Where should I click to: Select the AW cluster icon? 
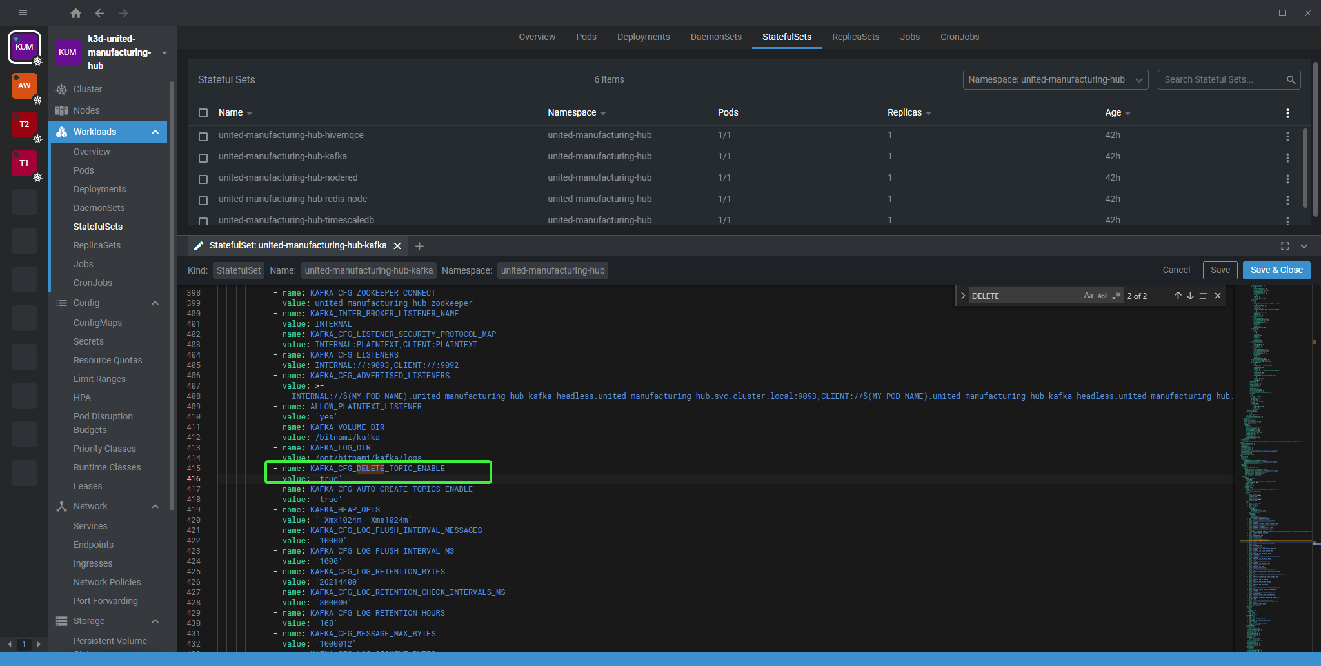(x=25, y=86)
